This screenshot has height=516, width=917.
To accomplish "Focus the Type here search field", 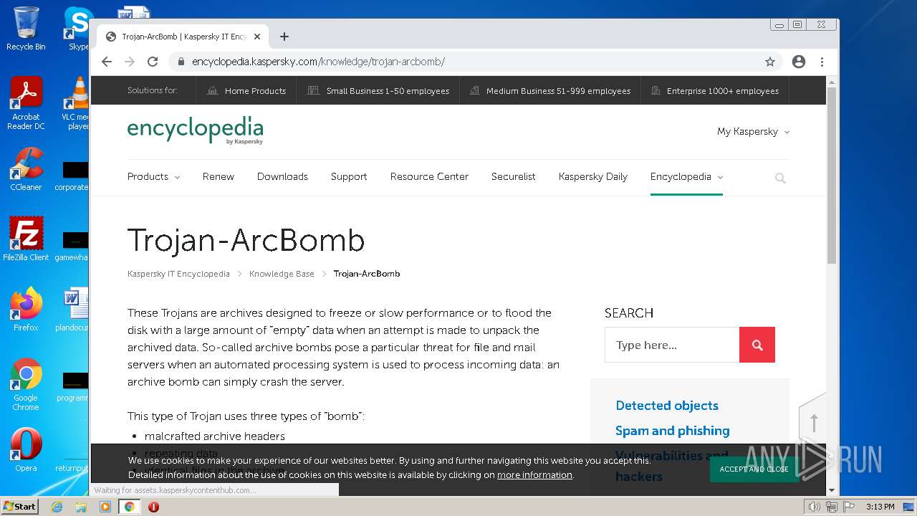I will click(x=672, y=345).
